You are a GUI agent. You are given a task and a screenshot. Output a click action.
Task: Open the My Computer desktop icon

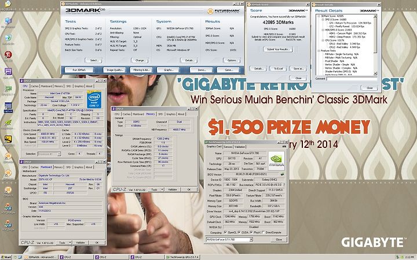[8, 21]
